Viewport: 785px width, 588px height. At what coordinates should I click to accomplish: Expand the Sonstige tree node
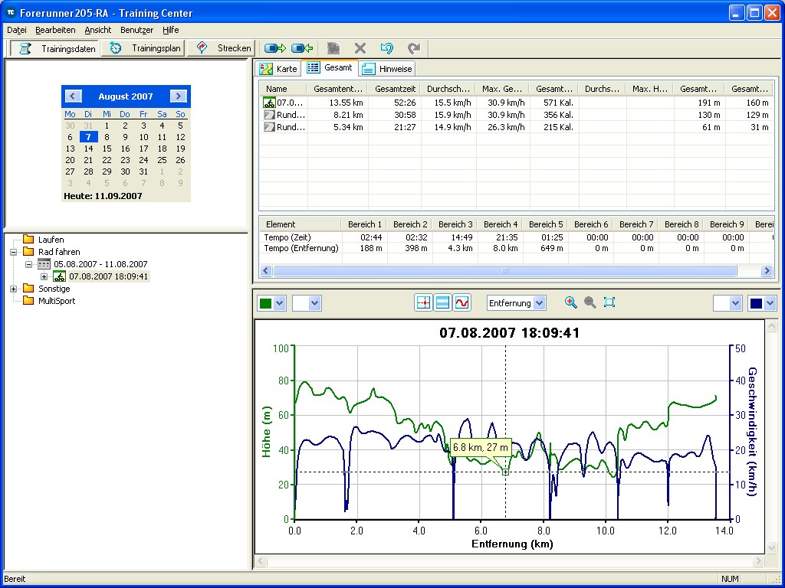click(14, 289)
